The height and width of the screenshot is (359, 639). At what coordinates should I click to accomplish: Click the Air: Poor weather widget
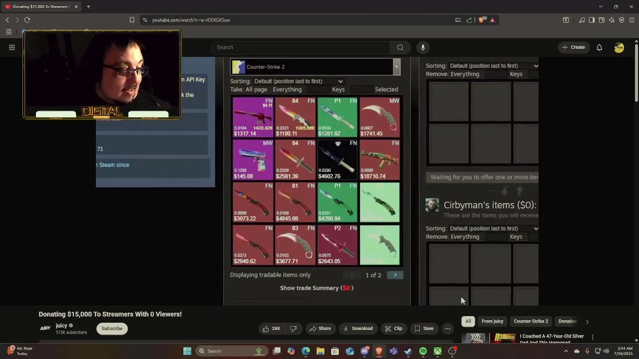pos(19,351)
